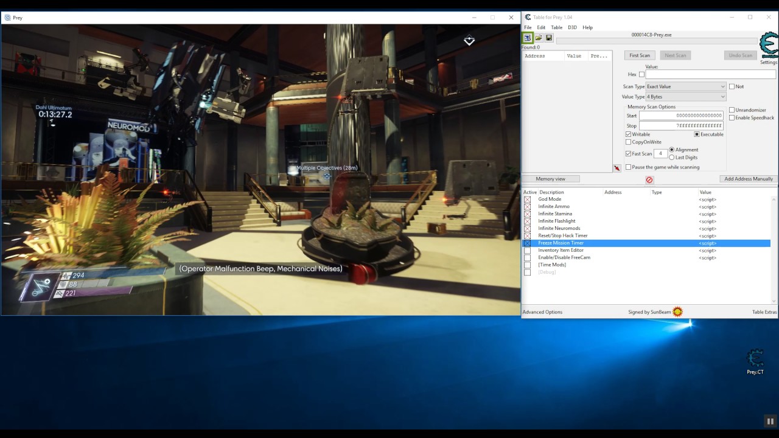Screen dimensions: 779x438
Task: Select the Last Digits radio button
Action: coord(672,158)
